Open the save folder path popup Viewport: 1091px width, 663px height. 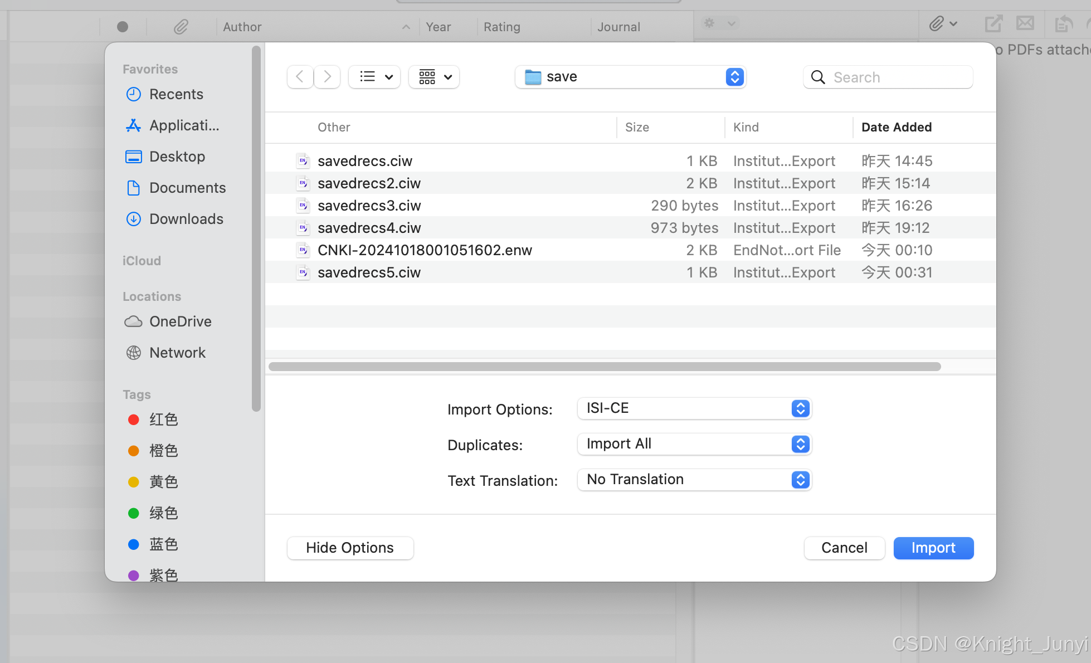(x=630, y=77)
